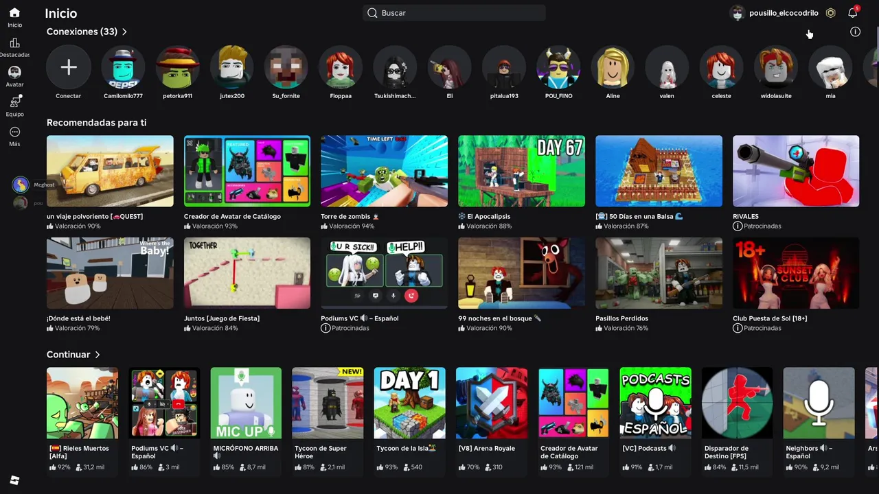Open Pasillos Perdidos game thumbnail
This screenshot has width=879, height=494.
click(x=659, y=273)
